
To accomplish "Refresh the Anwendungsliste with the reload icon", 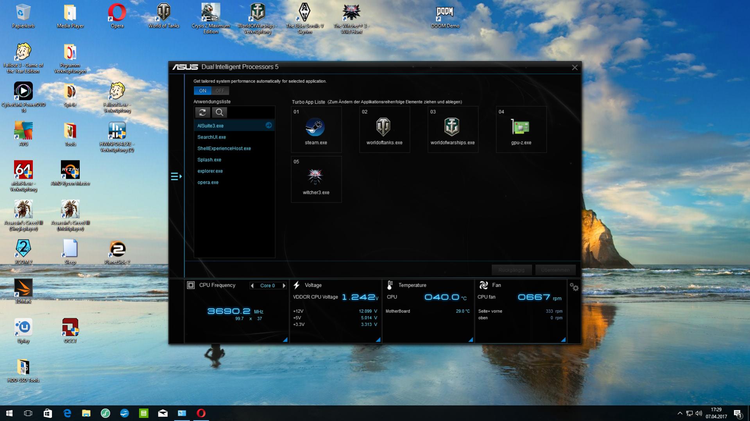I will click(202, 112).
